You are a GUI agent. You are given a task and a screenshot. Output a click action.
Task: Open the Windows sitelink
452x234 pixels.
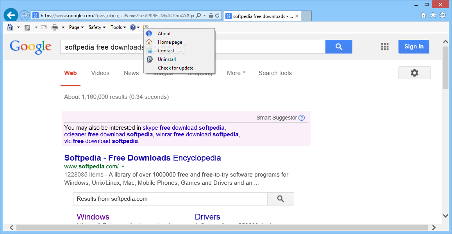pyautogui.click(x=93, y=217)
